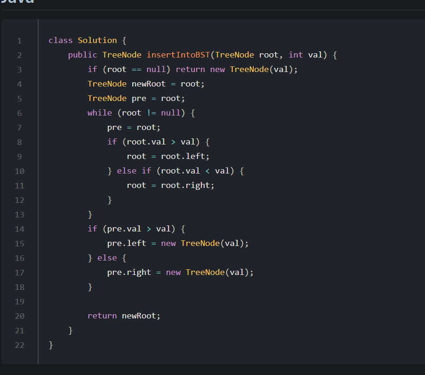Click 'return new TreeNode(val);' on line 3
Viewport: 425px width, 375px height.
click(237, 70)
